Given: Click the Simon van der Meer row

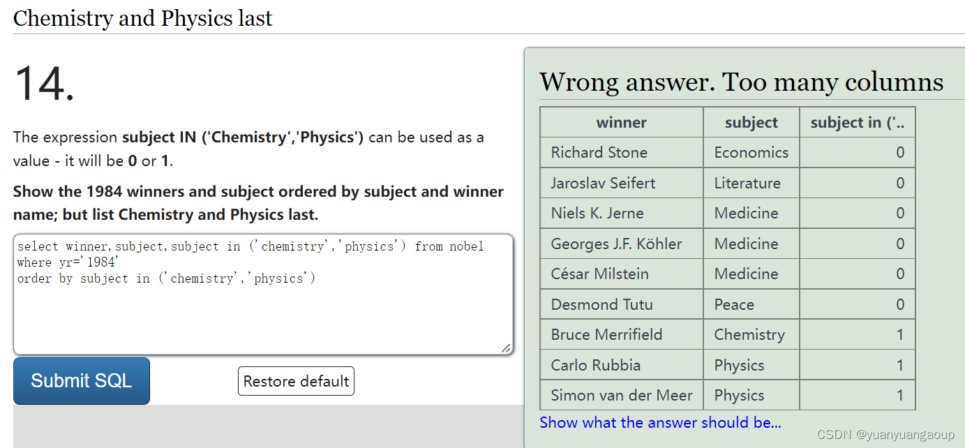Looking at the screenshot, I should point(621,395).
